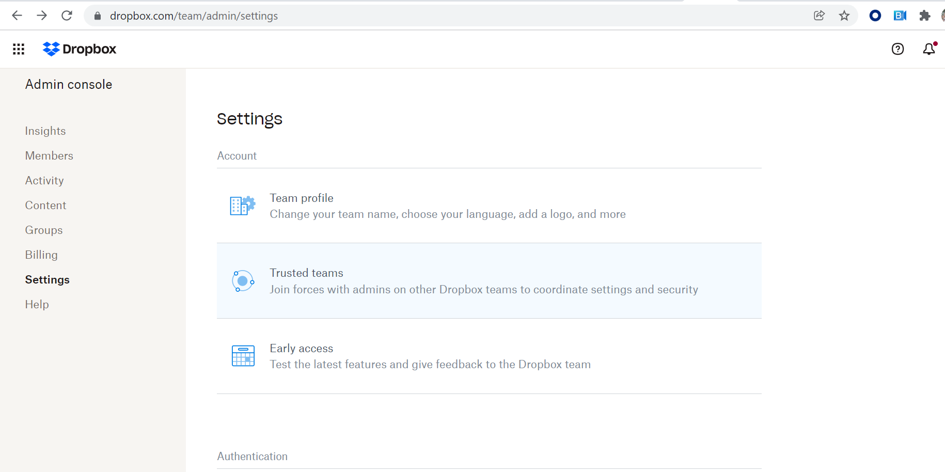Open the browser extensions puzzle icon
Viewport: 945px width, 472px height.
[x=924, y=16]
